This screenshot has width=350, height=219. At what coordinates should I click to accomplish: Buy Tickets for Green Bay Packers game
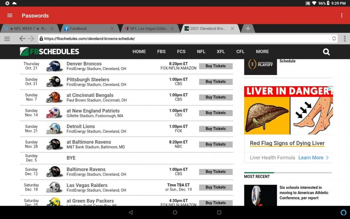click(x=216, y=203)
